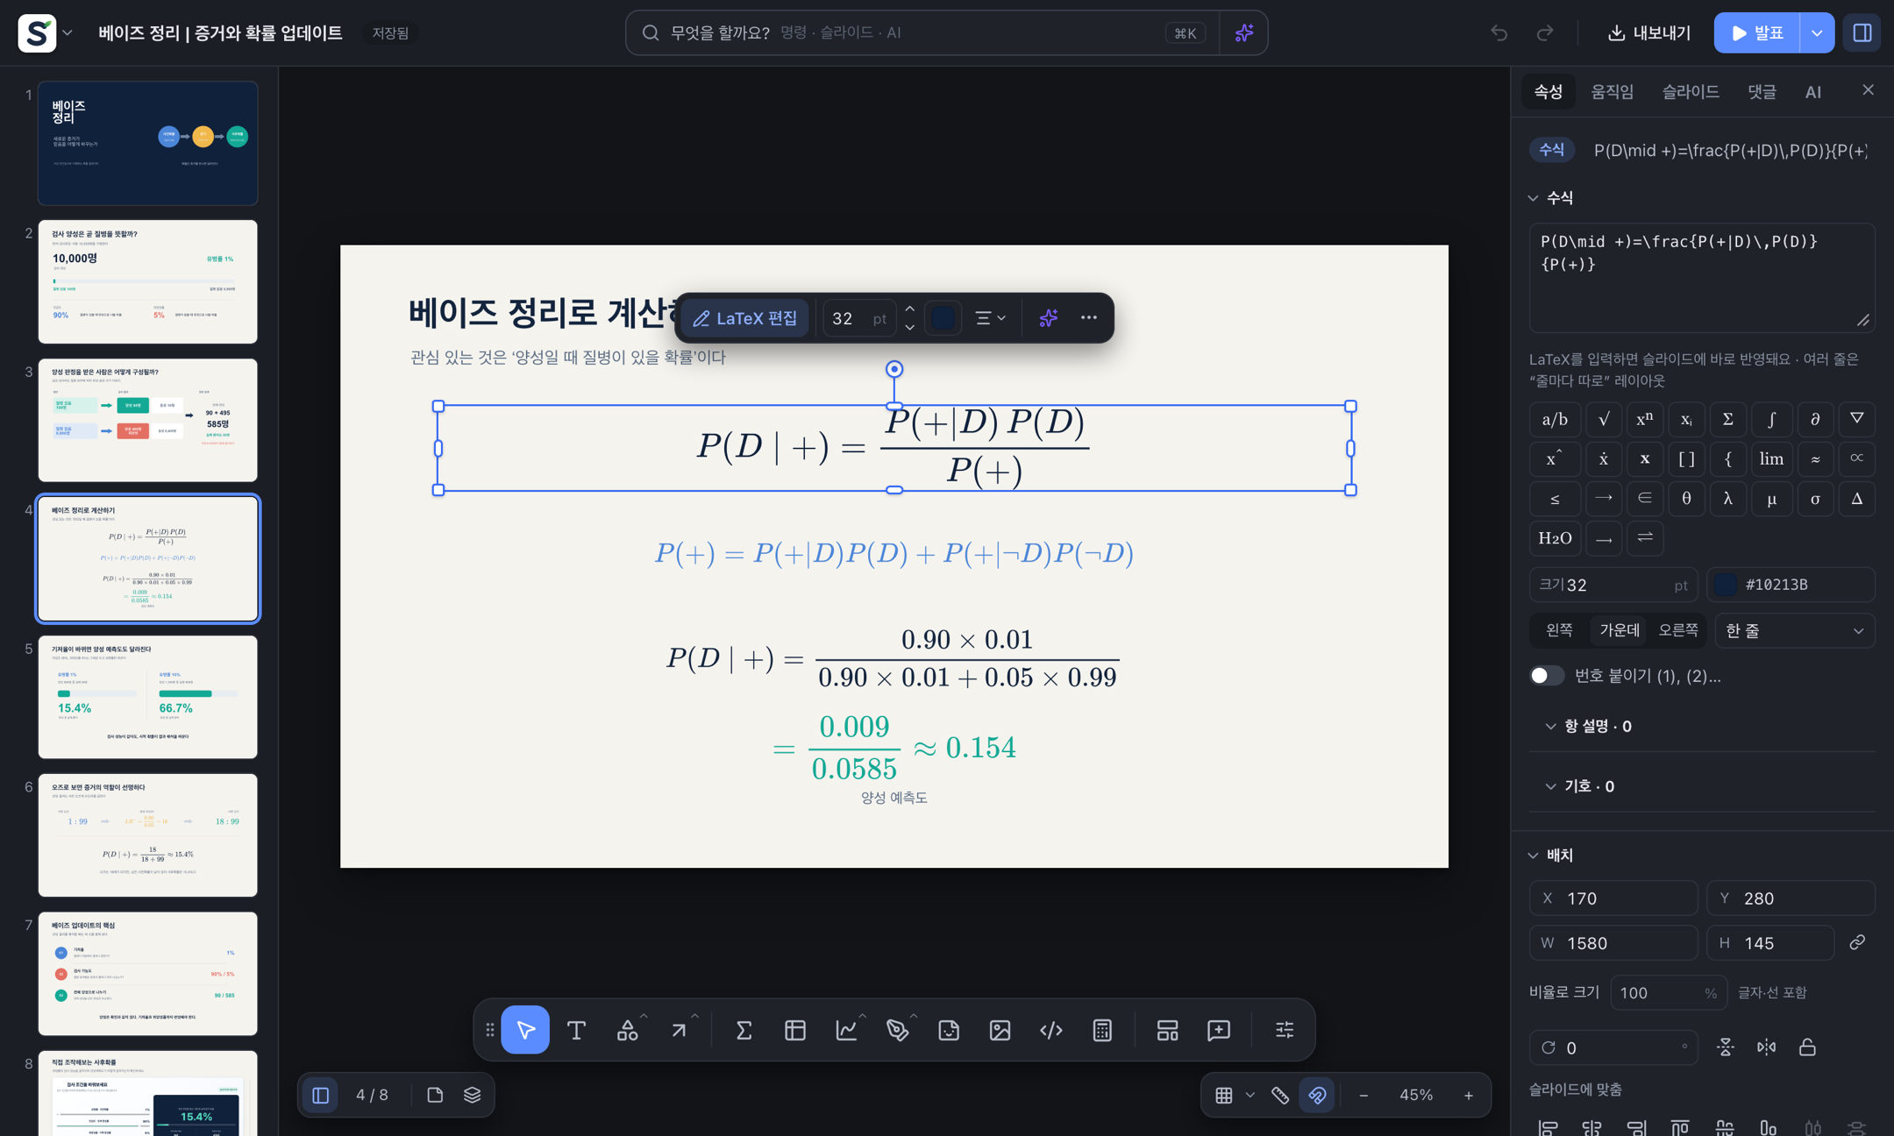Viewport: 1894px width, 1136px height.
Task: Insert an equation with the Sigma tool
Action: [744, 1030]
